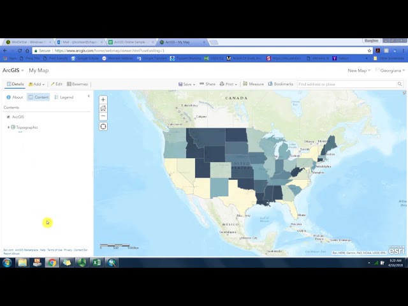Focus the Find address or place field
Screen dimensions: 408x306
point(347,84)
